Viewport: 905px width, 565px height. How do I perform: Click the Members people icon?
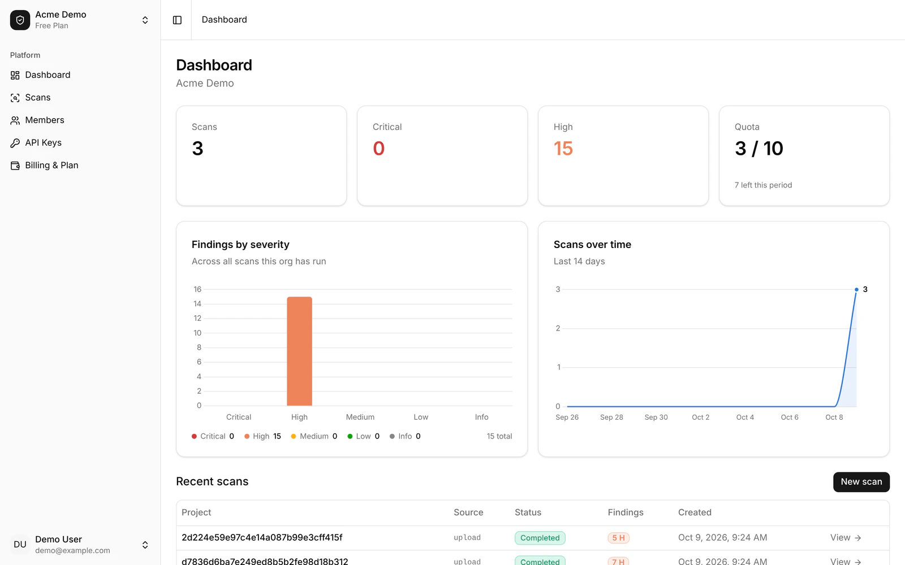pos(15,120)
